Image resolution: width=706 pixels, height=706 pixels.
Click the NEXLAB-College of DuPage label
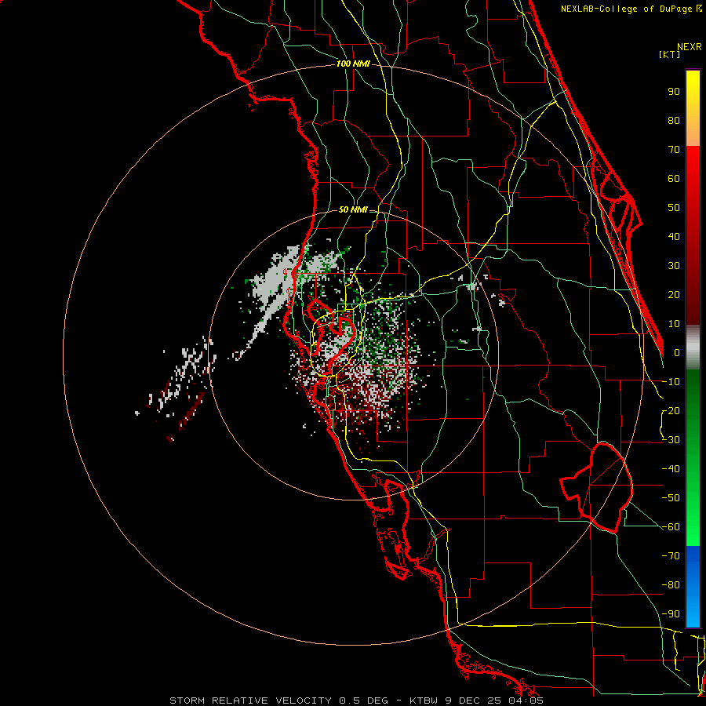pos(631,9)
